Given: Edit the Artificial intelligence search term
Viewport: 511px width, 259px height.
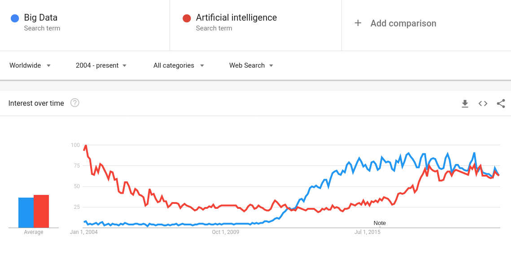Looking at the screenshot, I should (x=236, y=18).
